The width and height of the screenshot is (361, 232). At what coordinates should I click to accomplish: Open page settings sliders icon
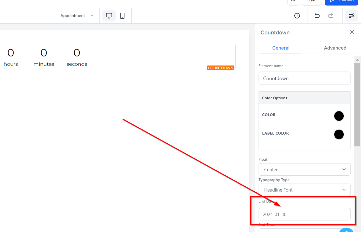(352, 16)
